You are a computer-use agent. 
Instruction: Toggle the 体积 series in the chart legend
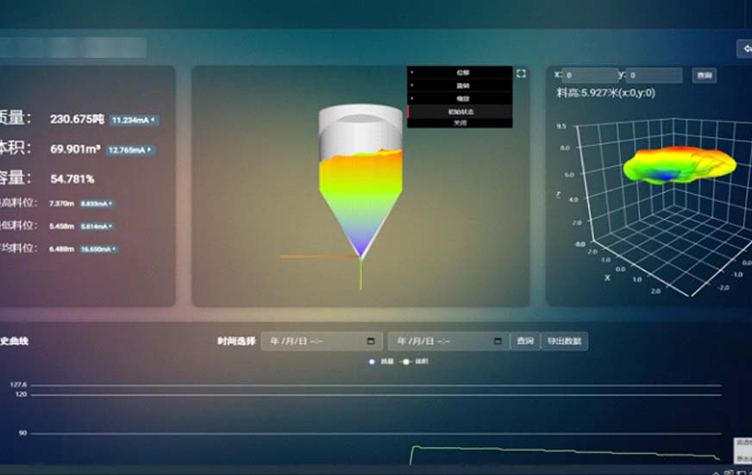(x=415, y=362)
